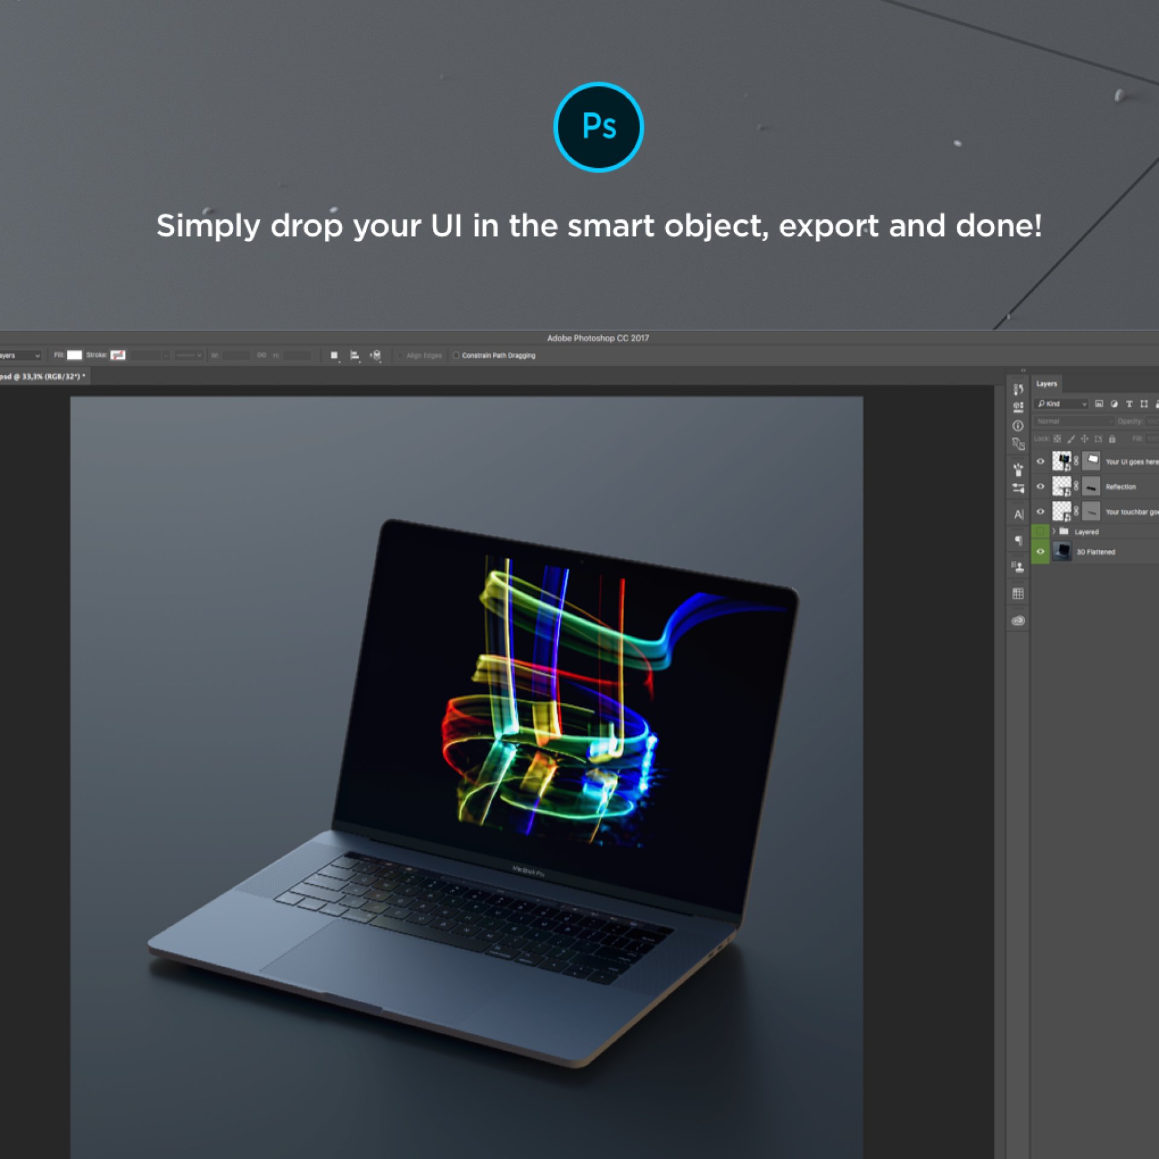The height and width of the screenshot is (1159, 1159).
Task: Open the Info panel icon
Action: (x=1018, y=426)
